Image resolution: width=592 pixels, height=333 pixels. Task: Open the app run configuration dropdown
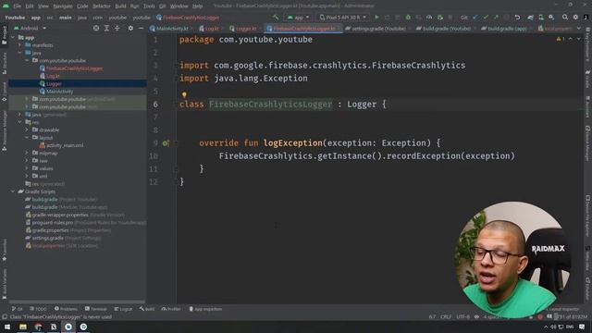[298, 18]
